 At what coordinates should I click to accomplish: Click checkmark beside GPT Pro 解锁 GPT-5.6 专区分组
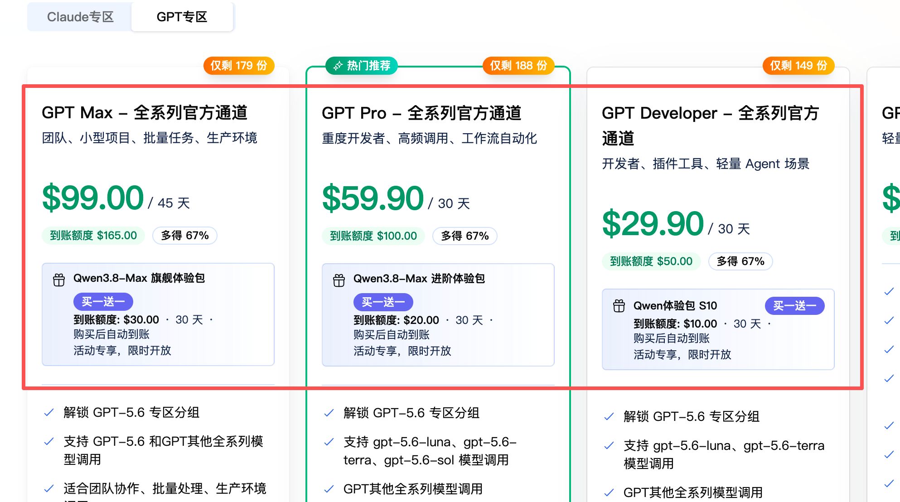coord(329,413)
